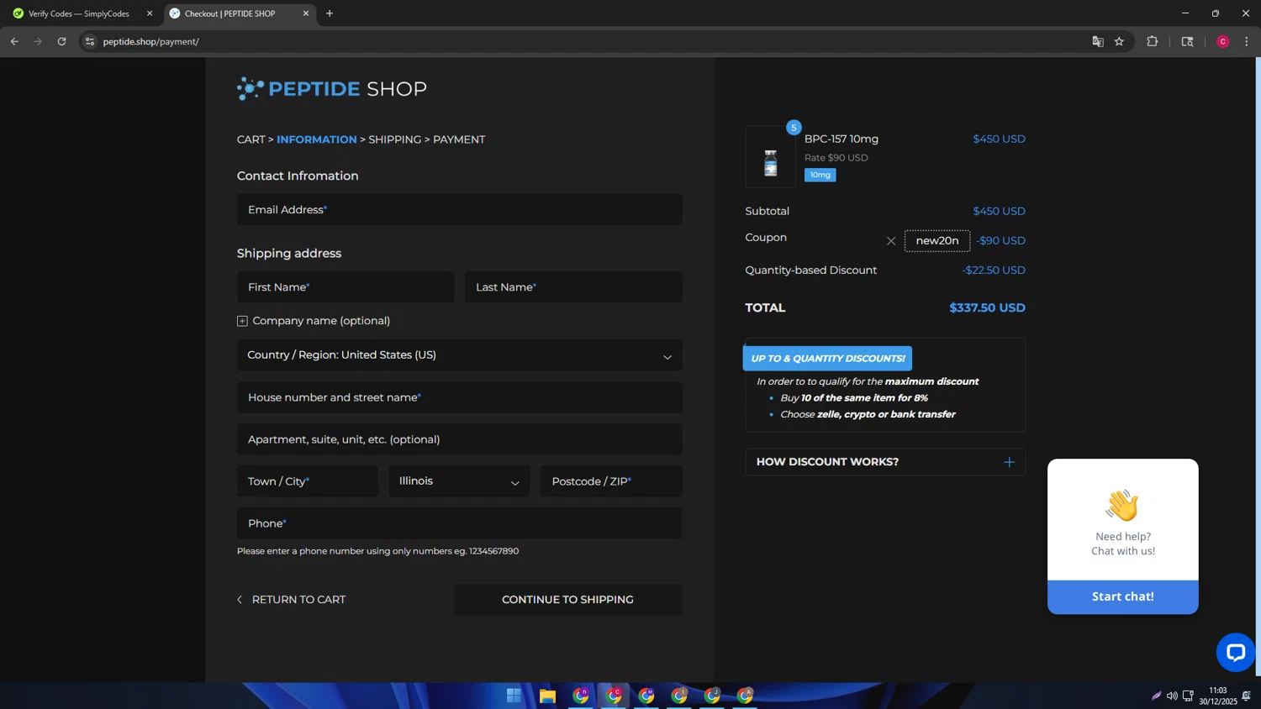Open Chrome three-dot menu

[x=1246, y=41]
